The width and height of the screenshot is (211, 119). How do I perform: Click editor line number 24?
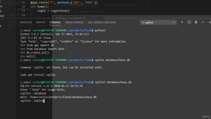23,15
